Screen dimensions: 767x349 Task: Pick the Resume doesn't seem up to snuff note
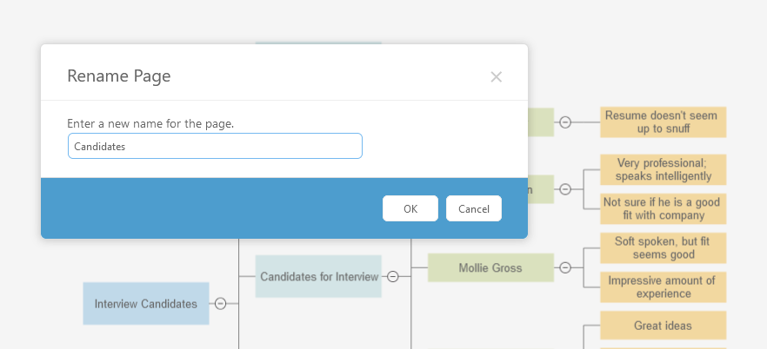click(x=664, y=122)
